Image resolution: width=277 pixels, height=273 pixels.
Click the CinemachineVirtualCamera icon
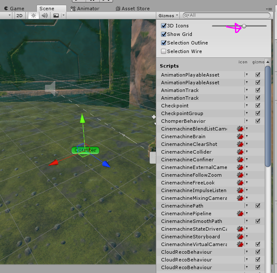[240, 244]
